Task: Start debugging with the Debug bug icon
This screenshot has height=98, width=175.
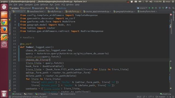Action: [x=153, y=8]
